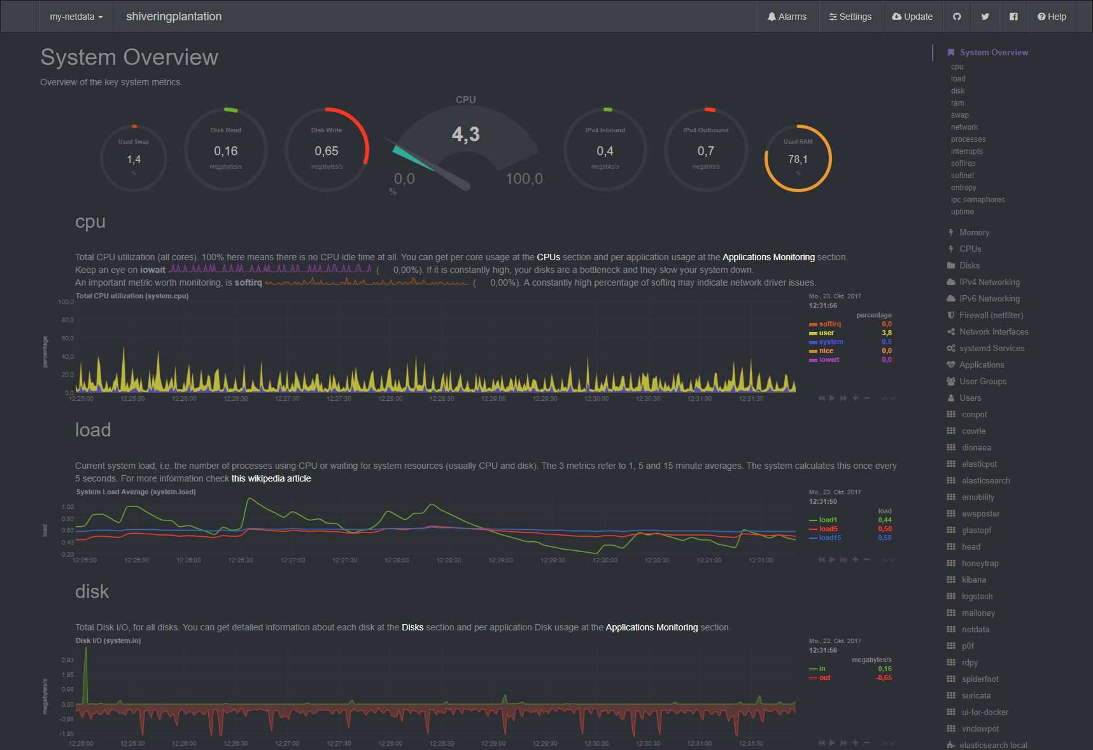The height and width of the screenshot is (750, 1093).
Task: Open the Alarms menu
Action: [x=787, y=17]
